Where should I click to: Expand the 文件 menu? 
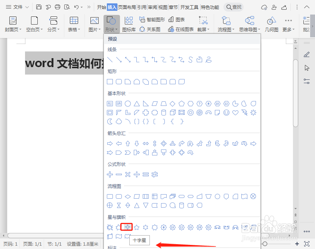tap(18, 6)
